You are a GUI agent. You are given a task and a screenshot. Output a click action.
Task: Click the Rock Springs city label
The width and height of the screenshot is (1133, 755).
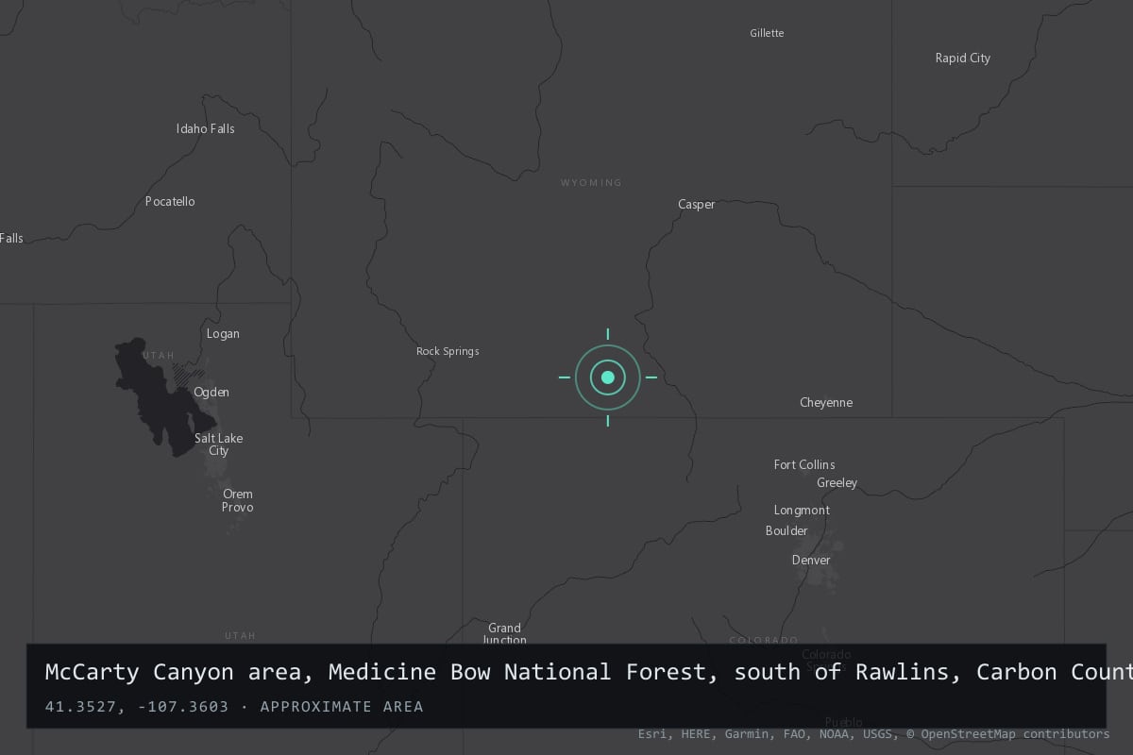tap(448, 351)
